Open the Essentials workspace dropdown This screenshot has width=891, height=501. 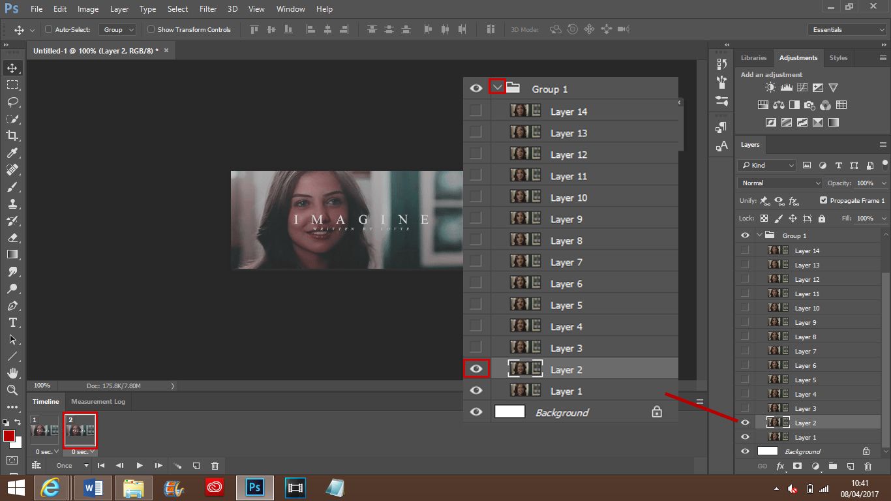847,30
